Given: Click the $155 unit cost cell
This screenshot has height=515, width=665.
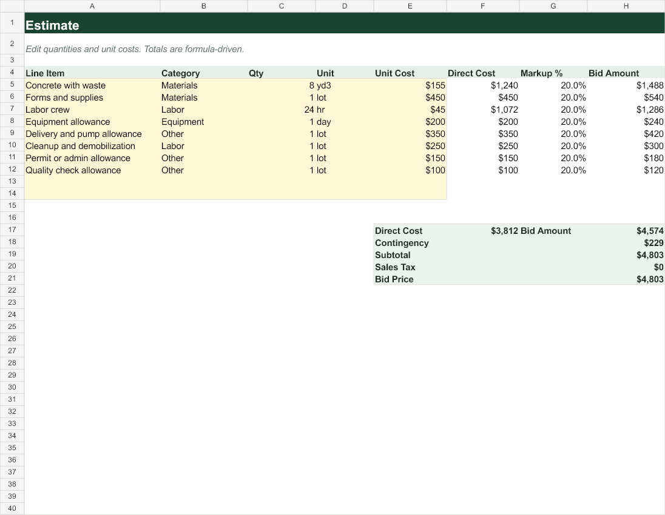Looking at the screenshot, I should tap(410, 85).
